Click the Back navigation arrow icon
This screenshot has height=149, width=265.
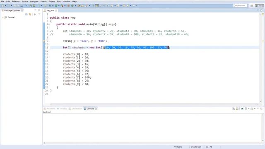tap(128, 5)
